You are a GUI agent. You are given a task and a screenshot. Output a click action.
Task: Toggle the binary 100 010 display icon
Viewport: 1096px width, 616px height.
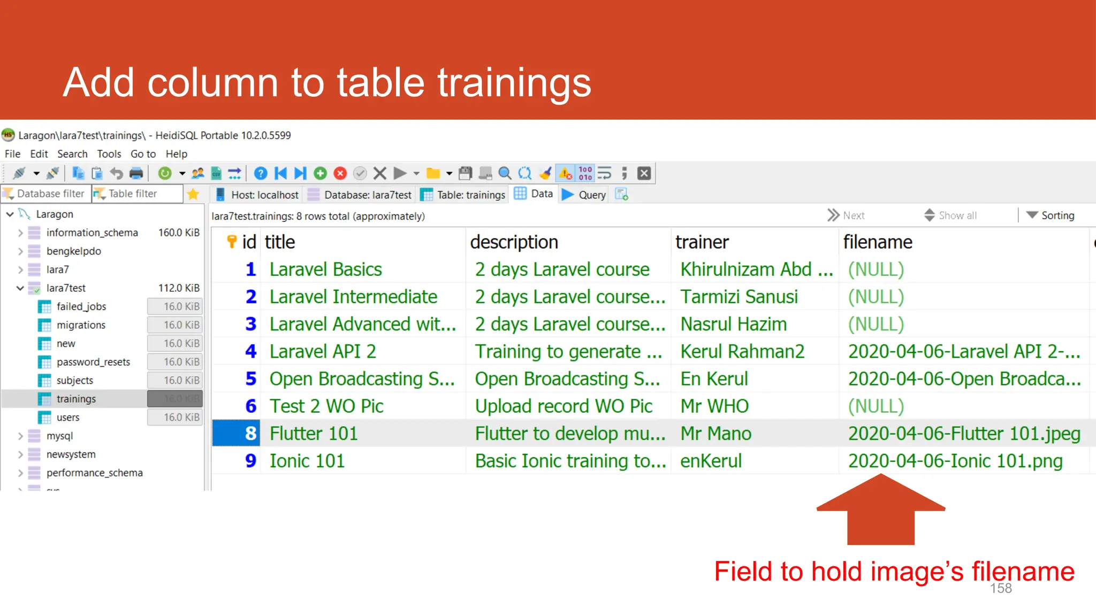coord(585,173)
